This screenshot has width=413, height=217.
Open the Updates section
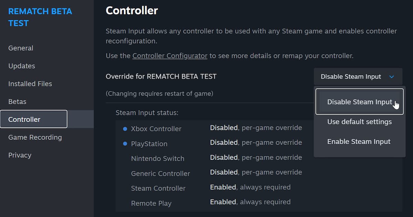22,66
